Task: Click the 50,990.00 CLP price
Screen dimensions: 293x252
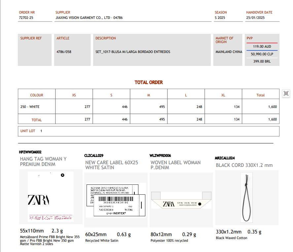Action: tap(262, 54)
